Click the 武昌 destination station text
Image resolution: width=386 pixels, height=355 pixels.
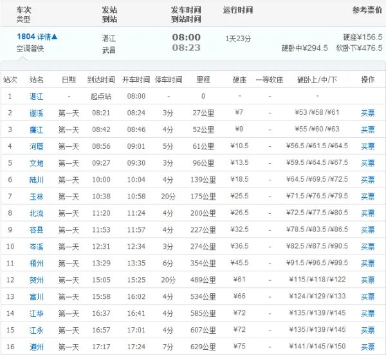pos(109,50)
